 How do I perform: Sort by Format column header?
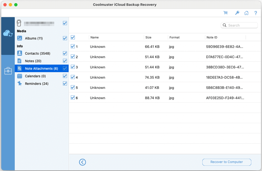point(174,37)
